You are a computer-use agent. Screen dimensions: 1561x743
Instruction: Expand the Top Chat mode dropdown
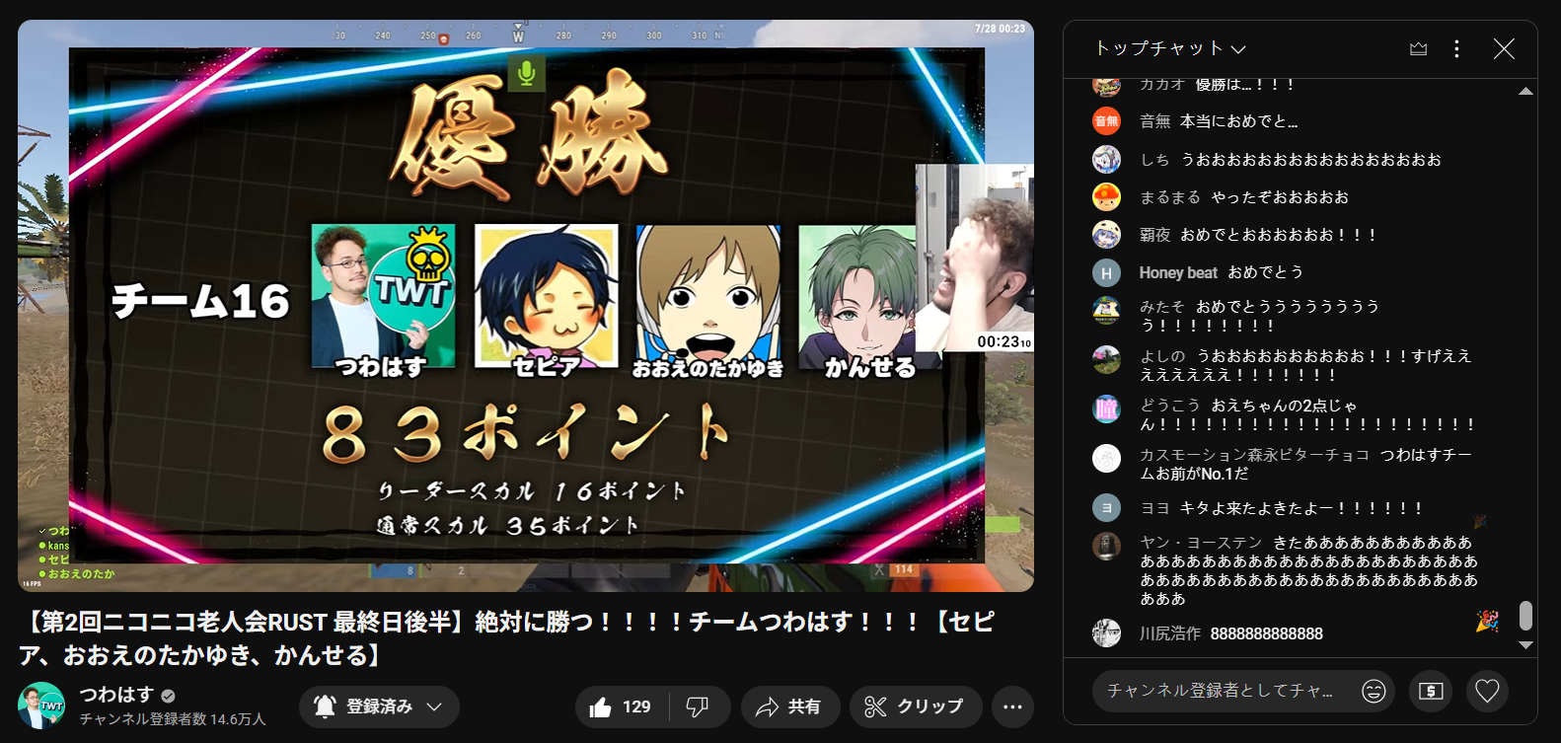[x=1170, y=48]
